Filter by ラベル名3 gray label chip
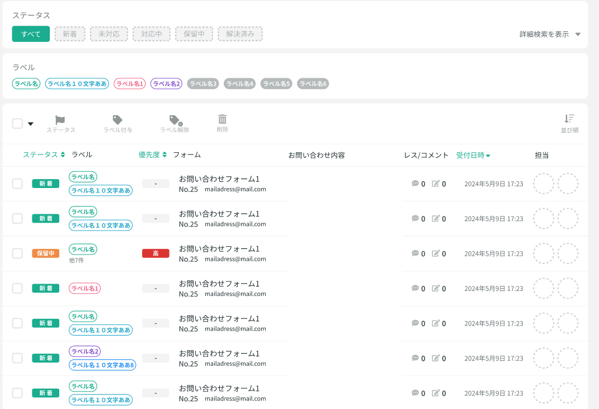The height and width of the screenshot is (409, 599). point(203,84)
